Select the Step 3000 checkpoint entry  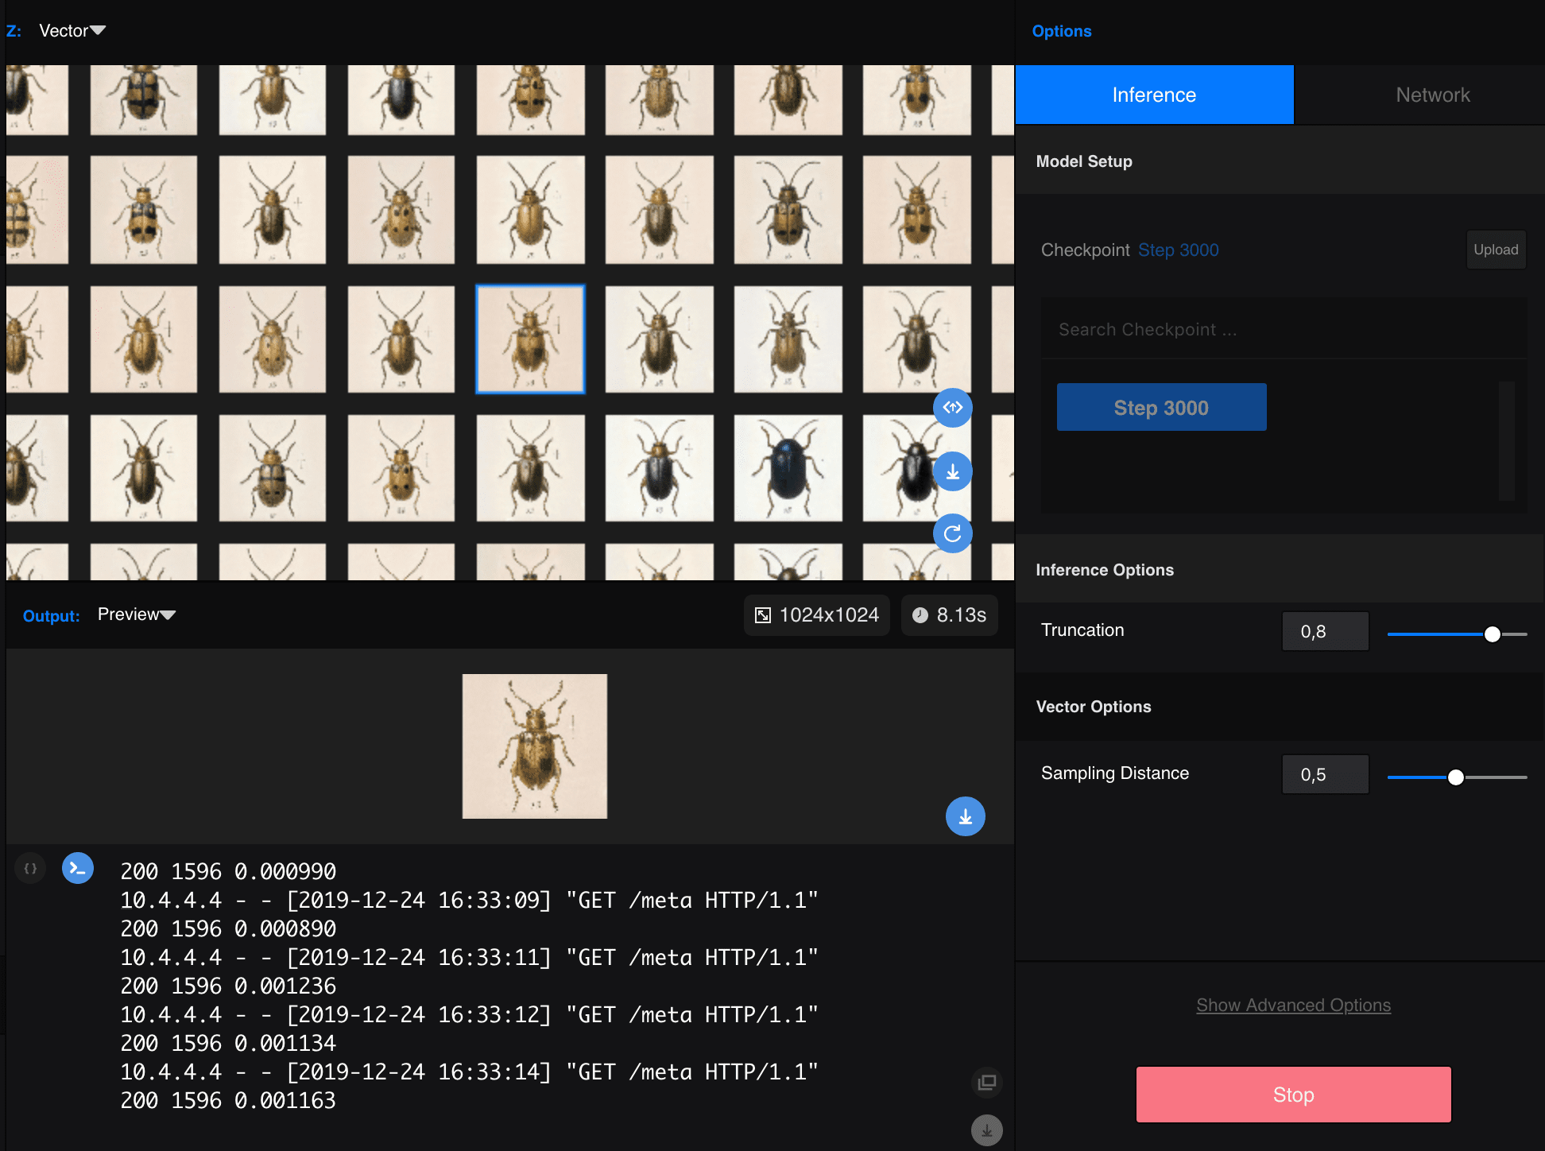[x=1160, y=406]
